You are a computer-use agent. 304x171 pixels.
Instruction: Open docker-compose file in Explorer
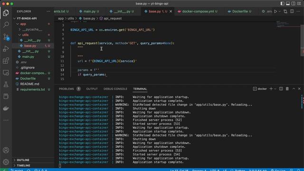[33, 73]
